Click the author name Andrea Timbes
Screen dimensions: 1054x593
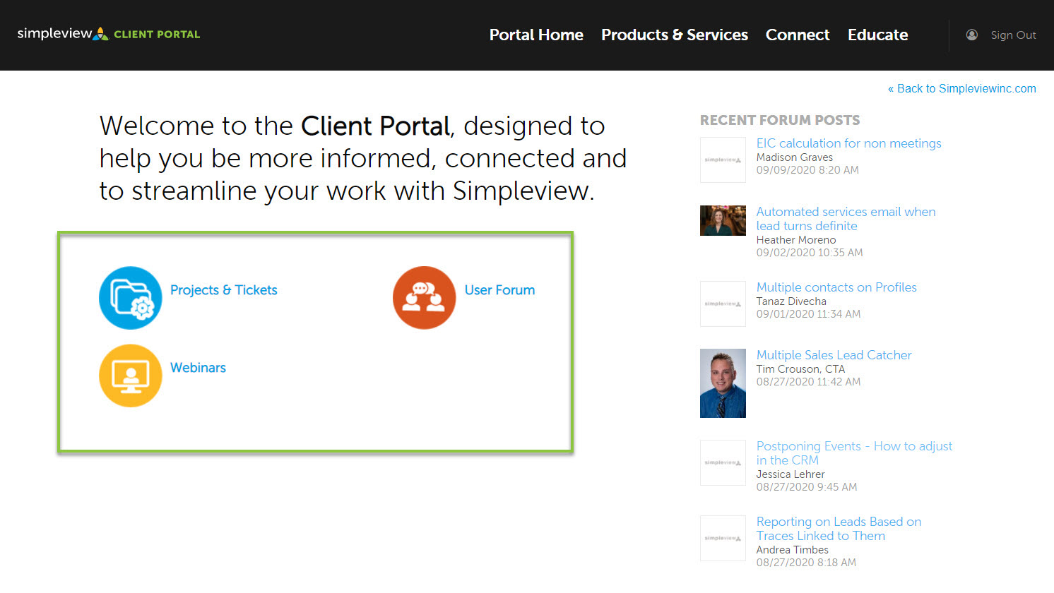tap(793, 550)
